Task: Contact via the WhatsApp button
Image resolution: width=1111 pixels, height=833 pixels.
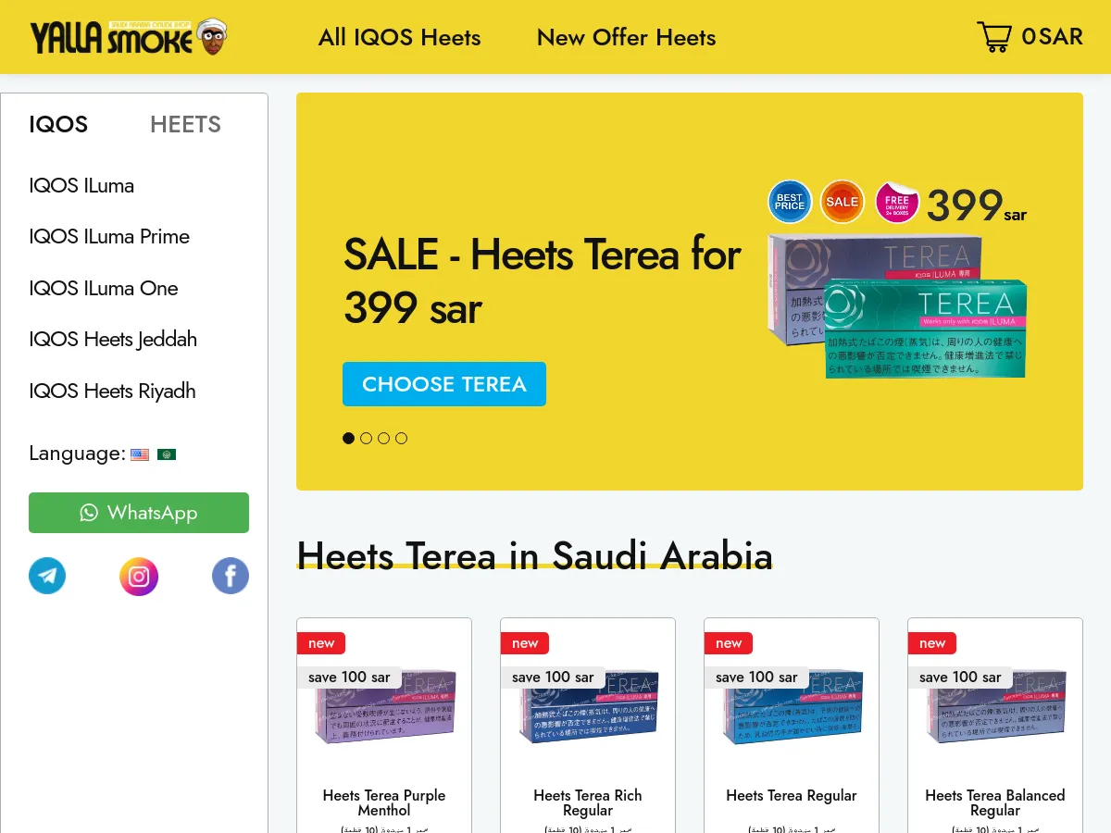Action: coord(139,513)
